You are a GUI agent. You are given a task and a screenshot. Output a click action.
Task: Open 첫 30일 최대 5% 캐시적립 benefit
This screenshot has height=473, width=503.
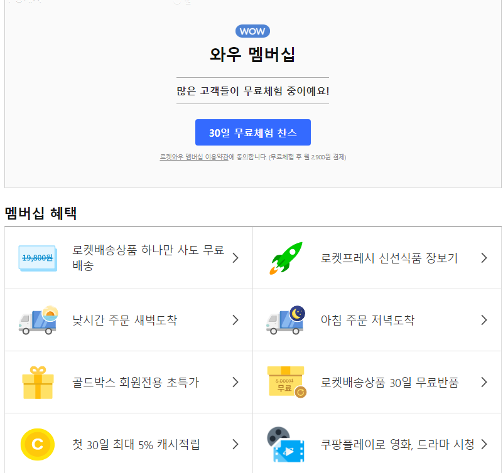(x=129, y=444)
